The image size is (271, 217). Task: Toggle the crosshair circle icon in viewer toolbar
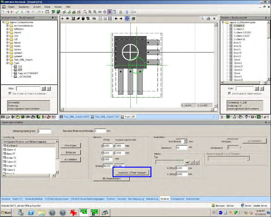coord(127,19)
